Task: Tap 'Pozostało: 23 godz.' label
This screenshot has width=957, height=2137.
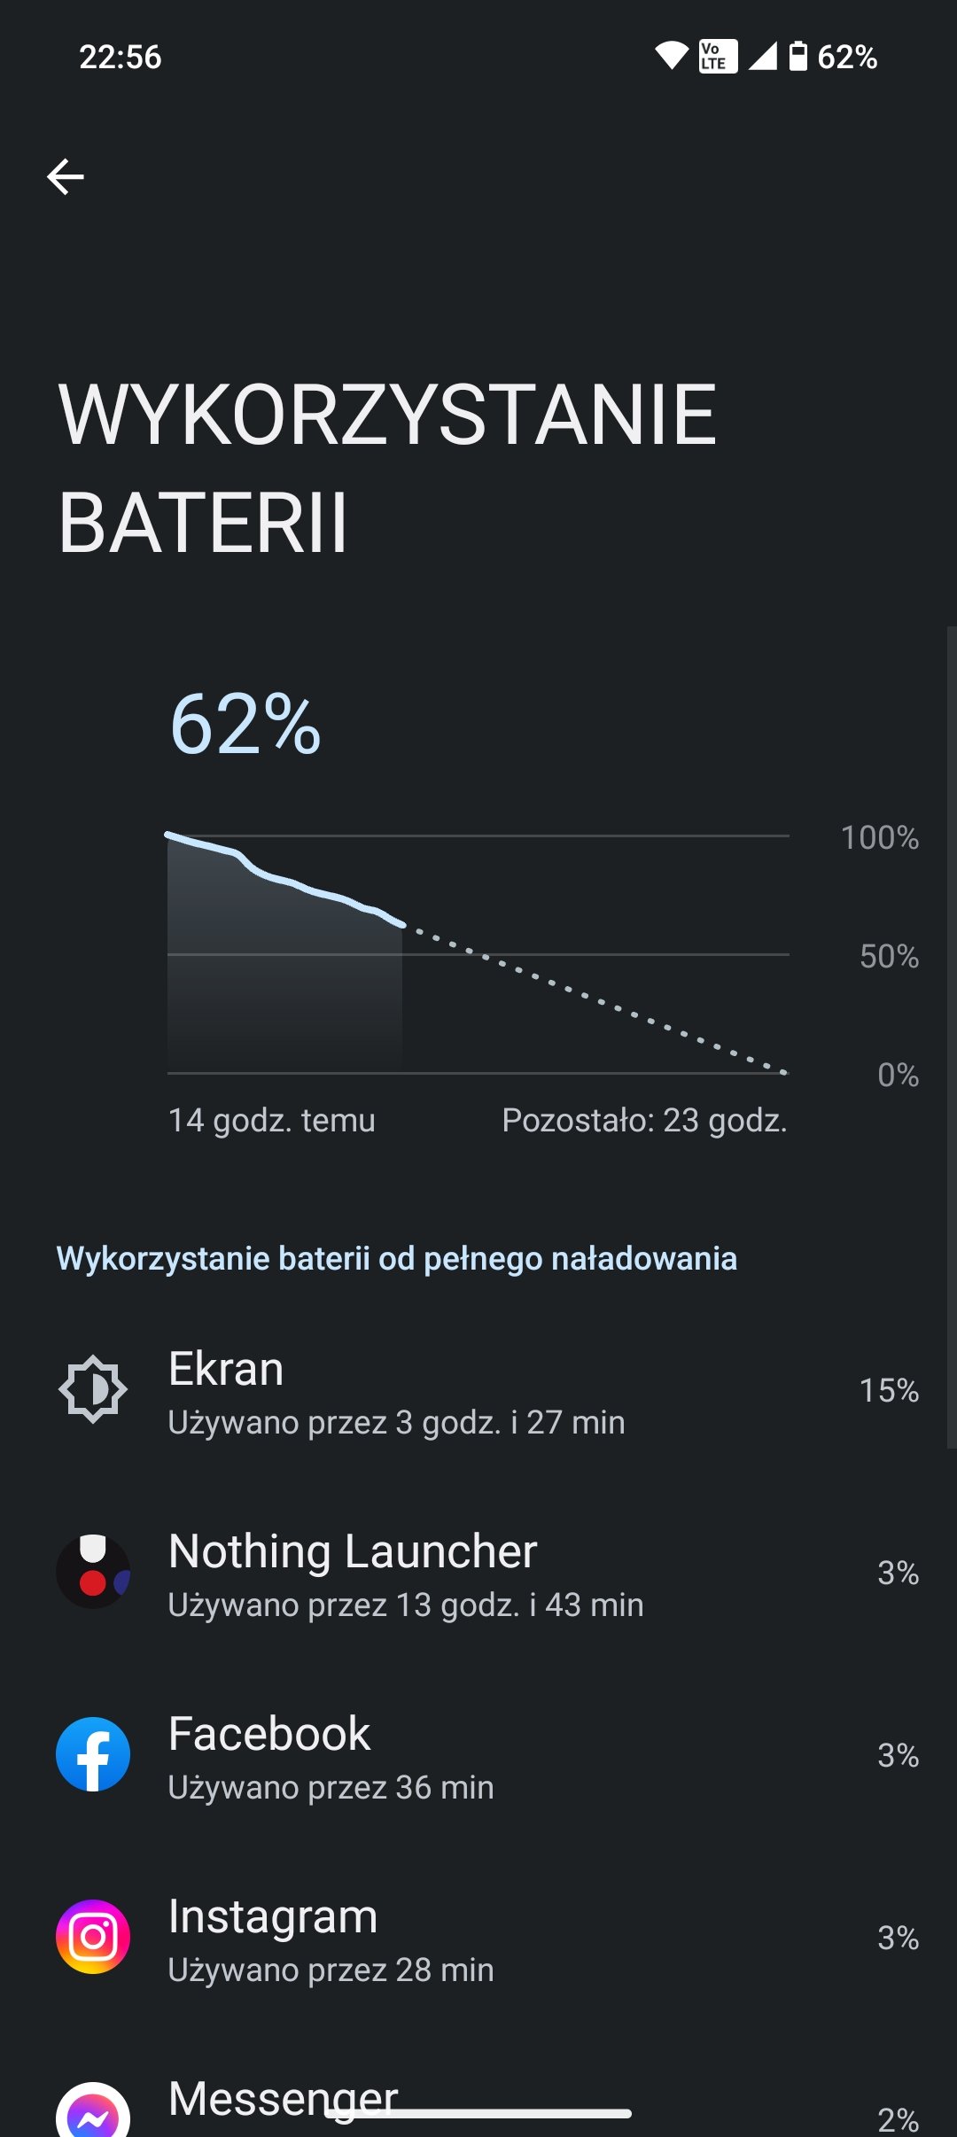Action: 644,1121
